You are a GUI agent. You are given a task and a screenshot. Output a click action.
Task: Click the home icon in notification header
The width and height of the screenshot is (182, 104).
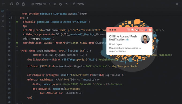[x=132, y=30]
